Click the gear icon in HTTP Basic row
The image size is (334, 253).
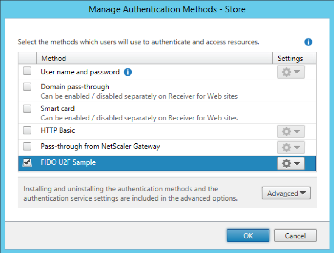291,131
